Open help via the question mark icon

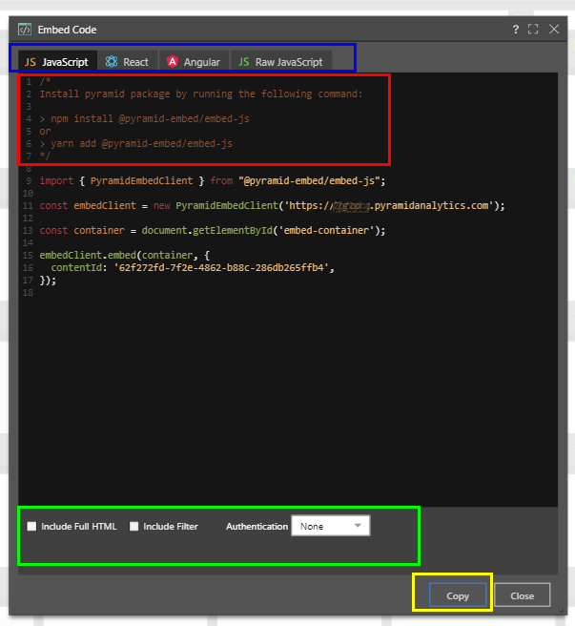click(x=516, y=30)
